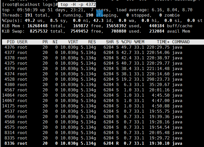This screenshot has height=147, width=204.
Task: Click the VIRT column header
Action: (x=73, y=42)
